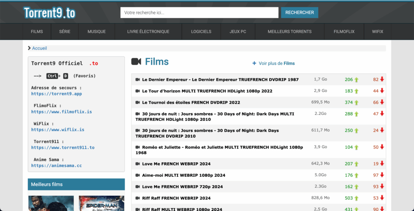The width and height of the screenshot is (414, 211).
Task: Click the red leech arrow next to 82
Action: (382, 79)
